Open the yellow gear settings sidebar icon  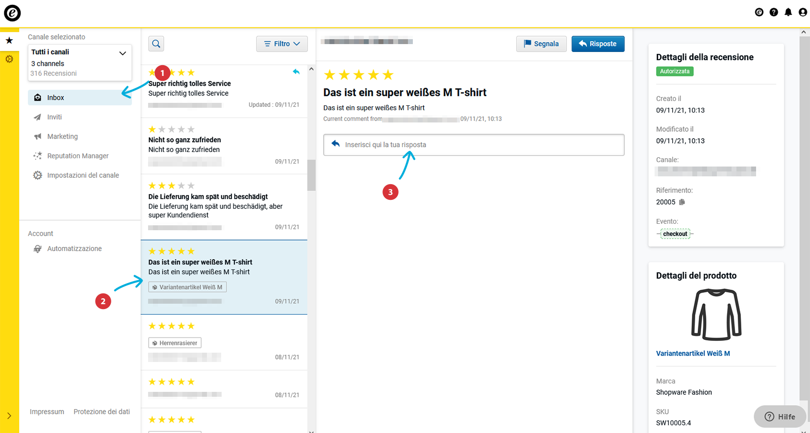9,59
